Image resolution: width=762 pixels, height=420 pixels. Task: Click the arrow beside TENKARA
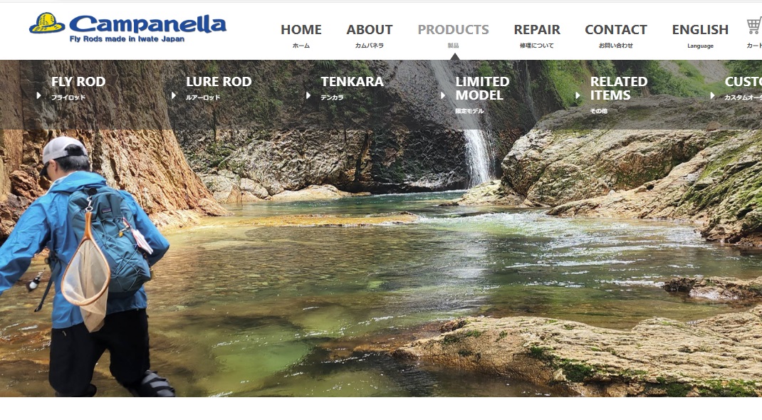point(308,95)
